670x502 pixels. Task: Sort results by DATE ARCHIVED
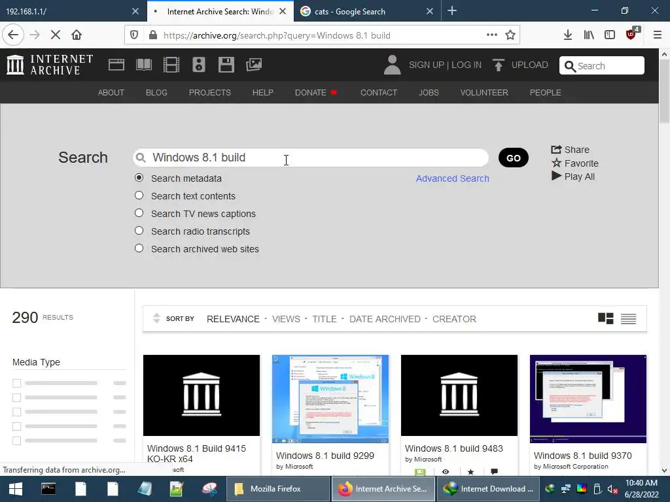(385, 319)
